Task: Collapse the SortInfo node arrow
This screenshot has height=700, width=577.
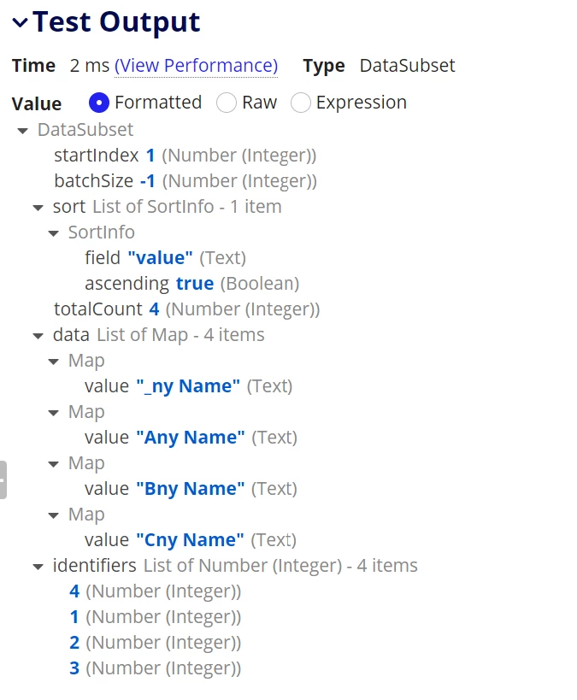Action: (54, 233)
